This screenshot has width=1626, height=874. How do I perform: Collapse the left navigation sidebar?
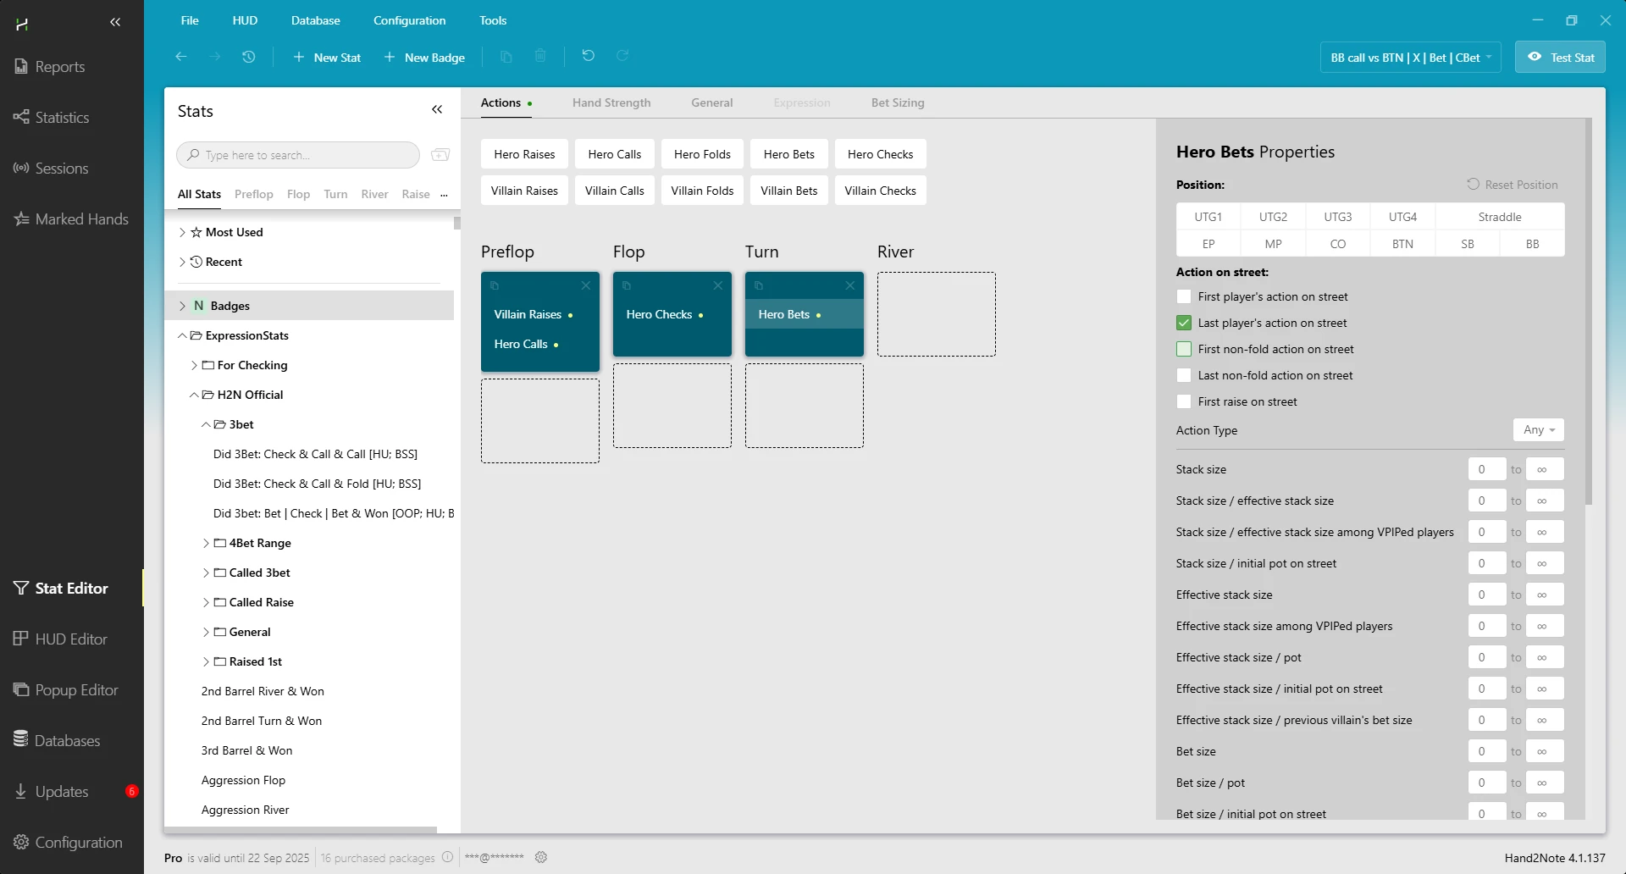tap(115, 22)
